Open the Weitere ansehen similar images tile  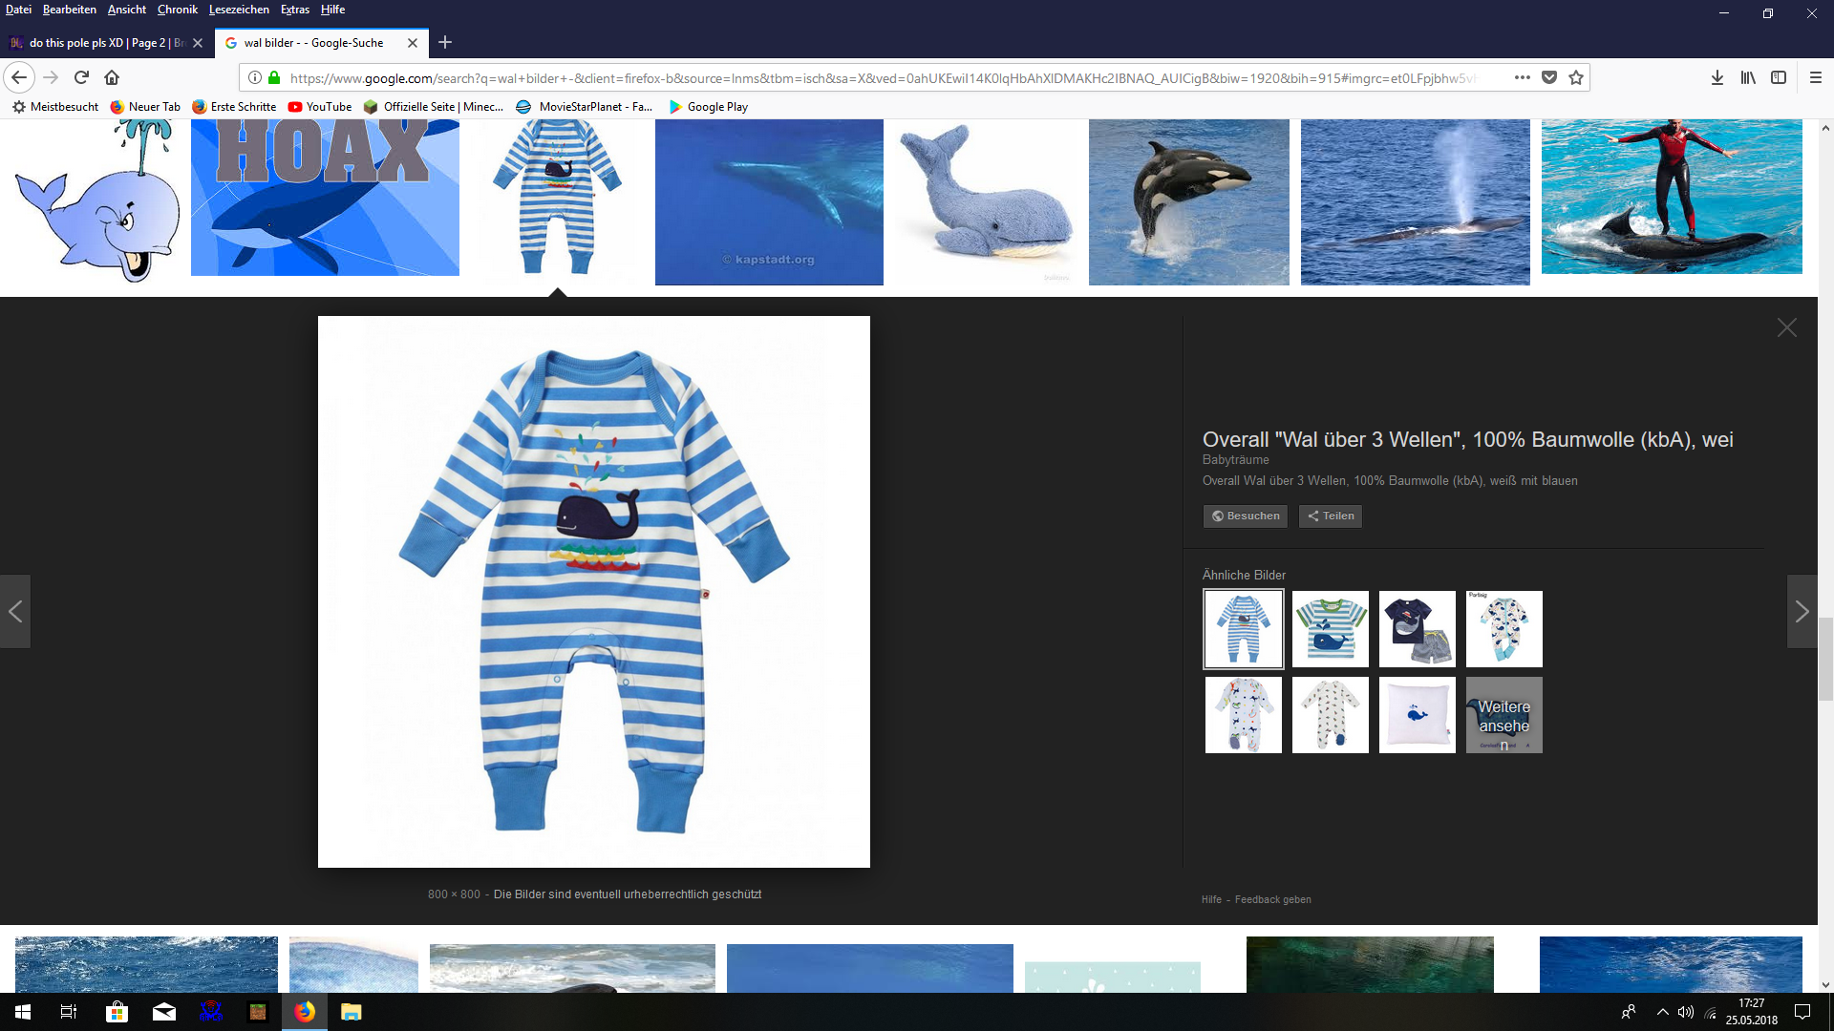pyautogui.click(x=1504, y=715)
